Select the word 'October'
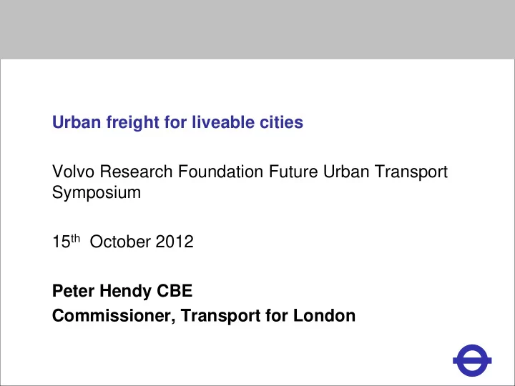This screenshot has width=515, height=386. [120, 242]
